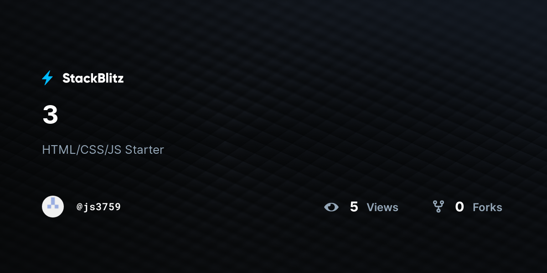Open the profile picture of js3759
Image resolution: width=547 pixels, height=273 pixels.
click(x=53, y=207)
